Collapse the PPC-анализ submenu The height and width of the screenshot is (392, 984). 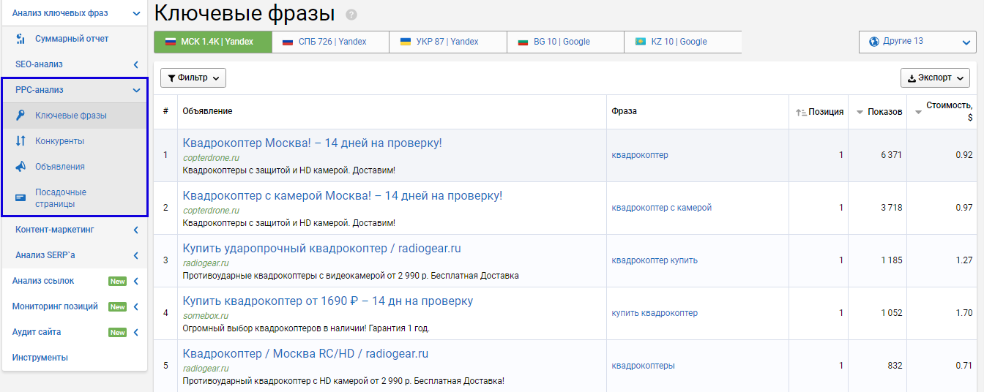[x=136, y=90]
